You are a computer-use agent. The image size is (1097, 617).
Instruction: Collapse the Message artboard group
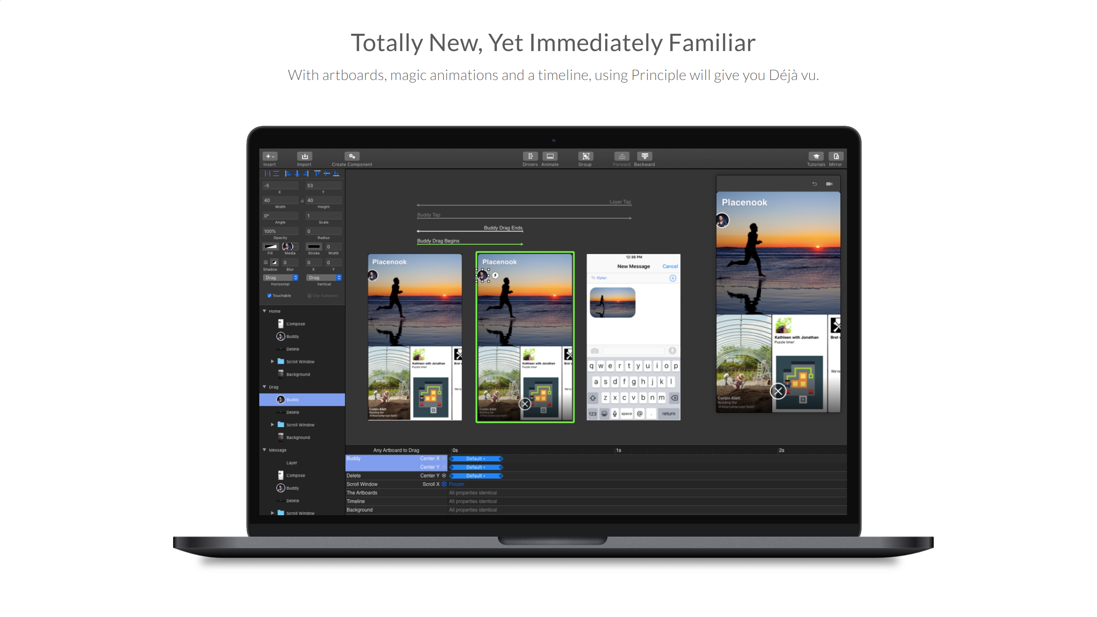(264, 450)
